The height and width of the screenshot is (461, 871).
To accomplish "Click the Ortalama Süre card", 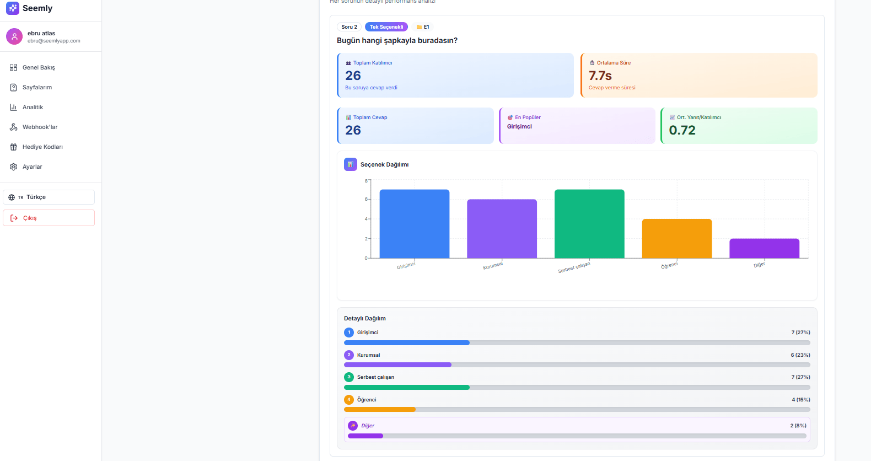I will click(x=698, y=76).
